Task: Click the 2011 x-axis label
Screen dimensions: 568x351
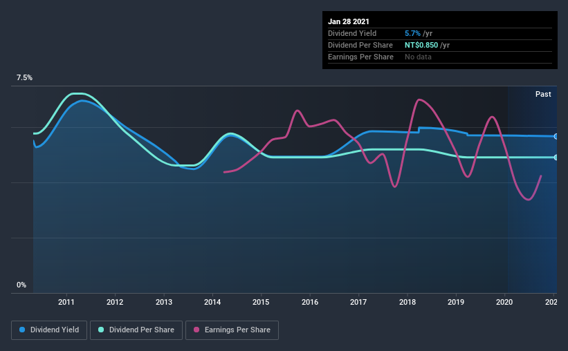Action: pos(66,302)
